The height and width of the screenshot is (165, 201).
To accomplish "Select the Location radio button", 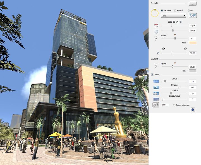I will point(162,11).
